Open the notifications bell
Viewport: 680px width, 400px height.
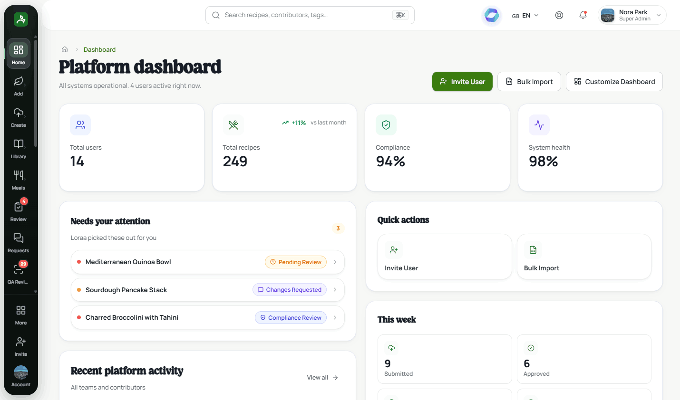pos(583,15)
